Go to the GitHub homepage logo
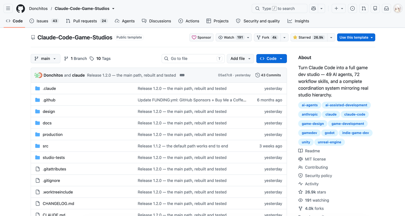 pos(21,8)
